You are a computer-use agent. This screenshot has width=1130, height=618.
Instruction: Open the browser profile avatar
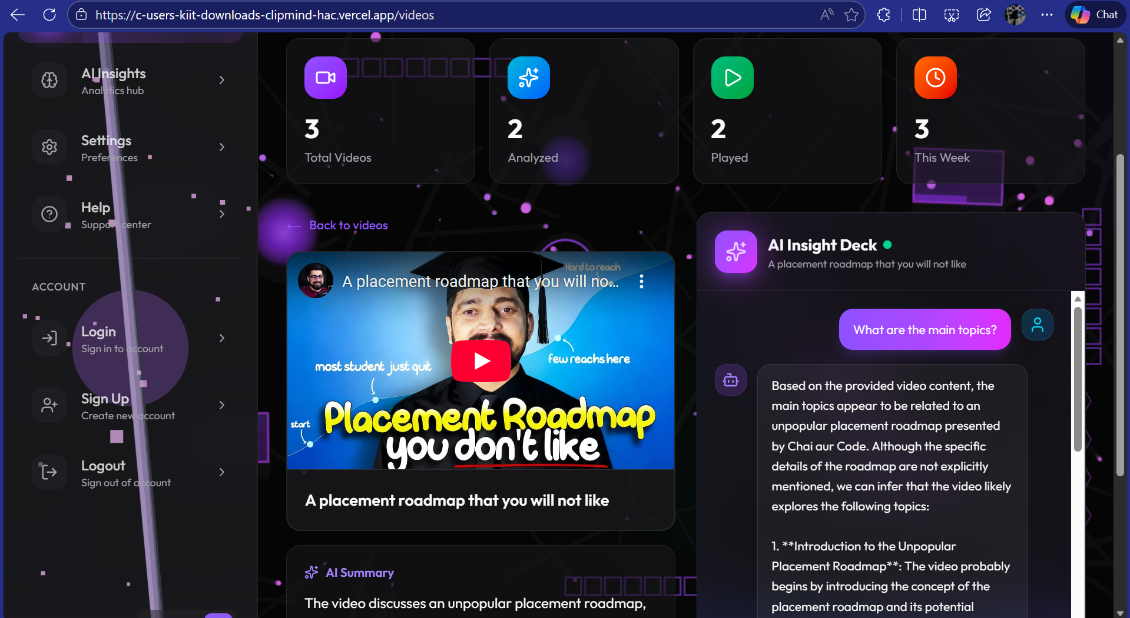tap(1015, 15)
